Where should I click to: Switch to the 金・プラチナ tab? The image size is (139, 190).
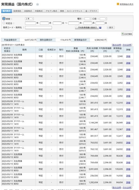click(x=91, y=11)
